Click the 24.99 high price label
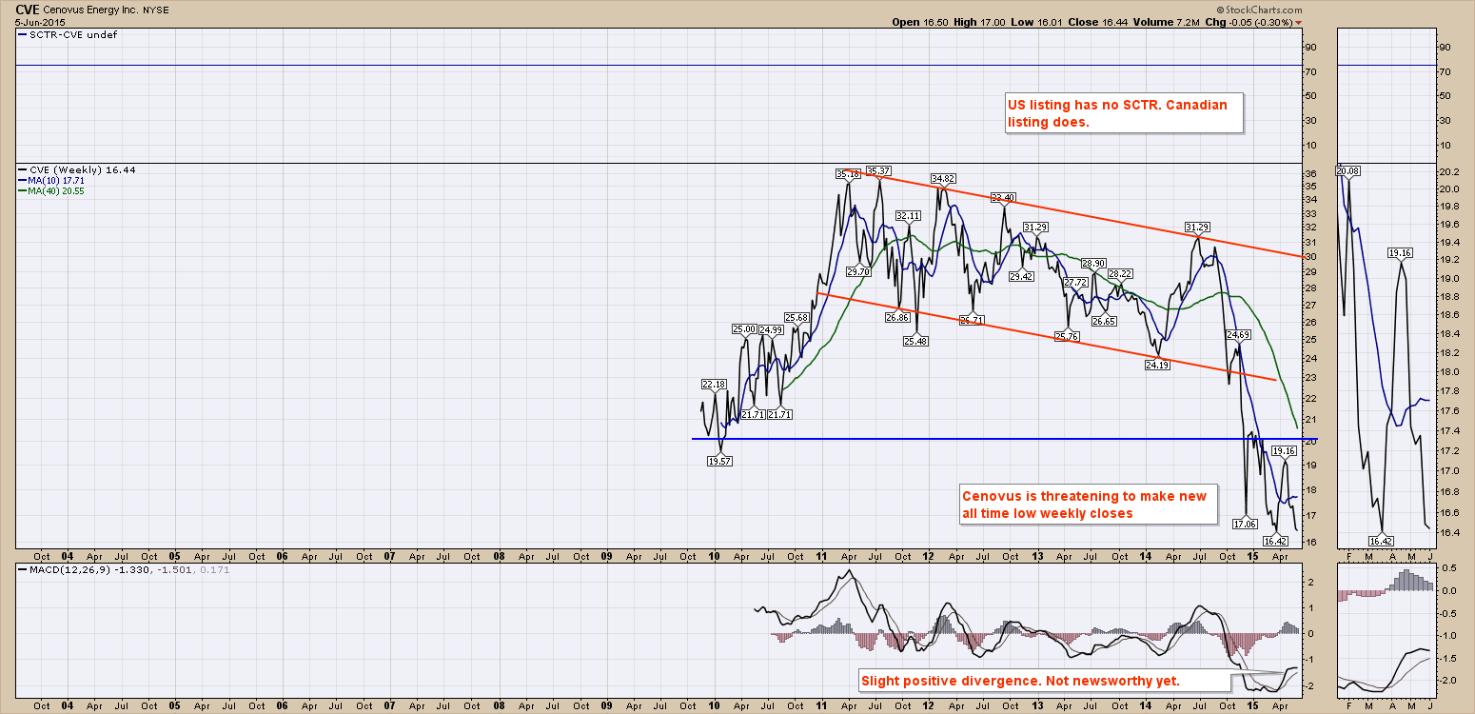Viewport: 1475px width, 714px height. (772, 329)
